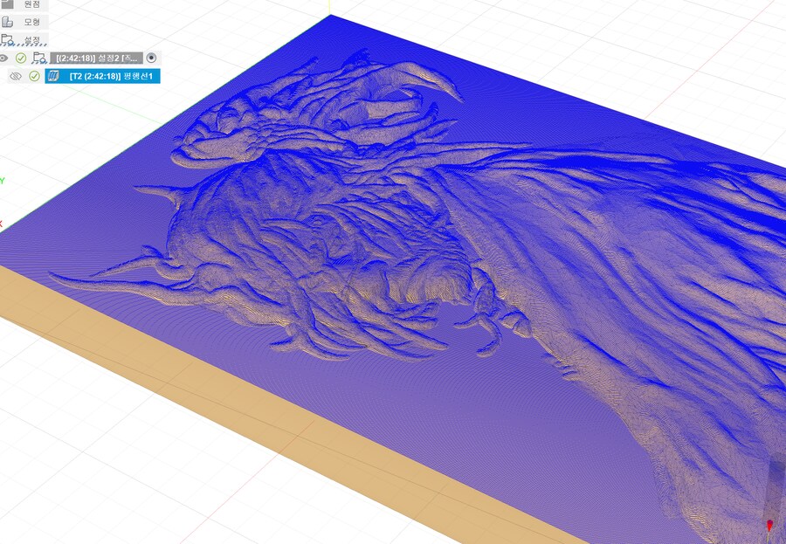Collapse the 설정 setups group
This screenshot has width=786, height=544.
(1, 39)
